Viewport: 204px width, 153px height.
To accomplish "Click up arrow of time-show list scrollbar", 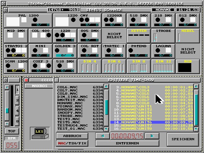I will [x=196, y=86].
